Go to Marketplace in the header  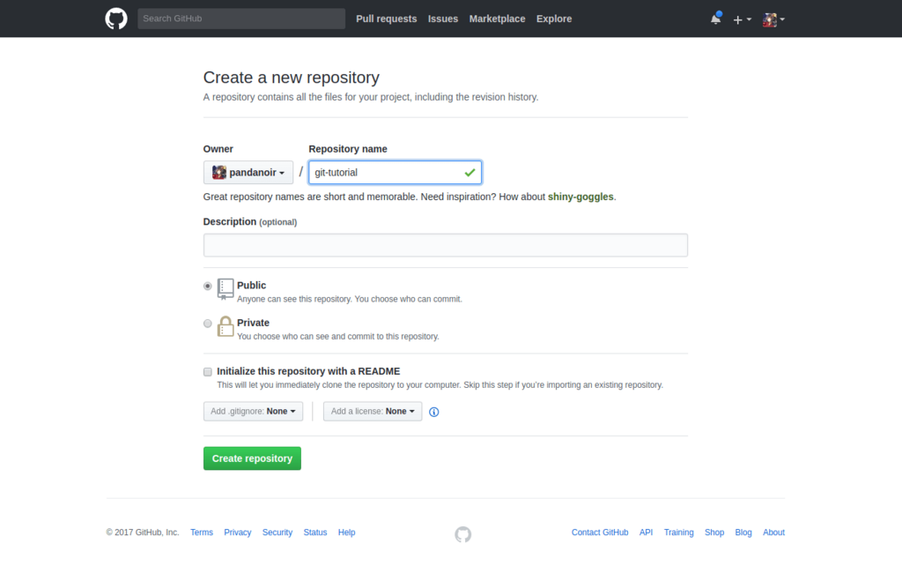pyautogui.click(x=497, y=19)
